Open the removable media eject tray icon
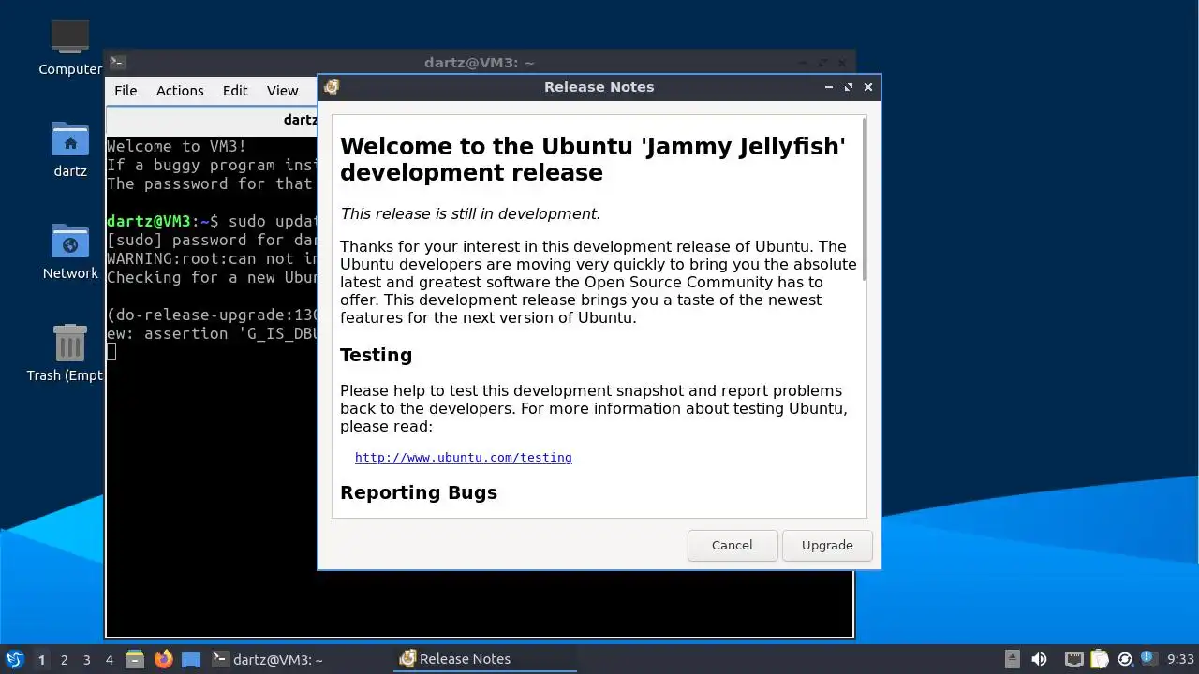The height and width of the screenshot is (674, 1199). coord(1013,659)
